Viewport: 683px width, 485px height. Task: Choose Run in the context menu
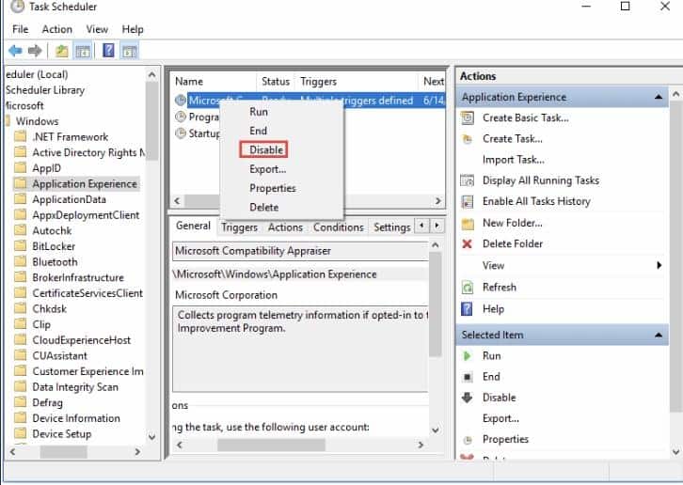coord(259,112)
